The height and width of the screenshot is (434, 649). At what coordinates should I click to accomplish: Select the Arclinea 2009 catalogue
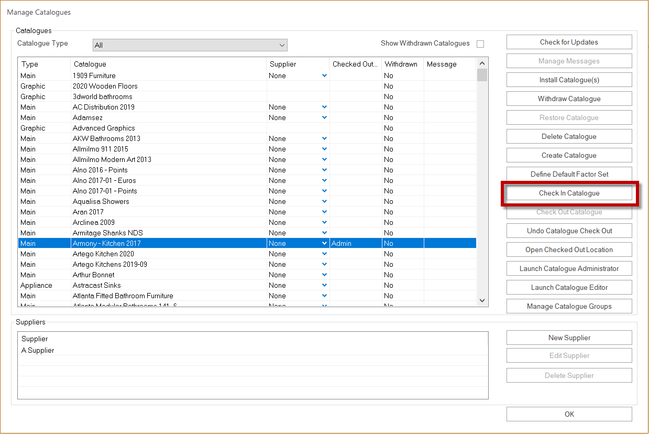(x=247, y=222)
